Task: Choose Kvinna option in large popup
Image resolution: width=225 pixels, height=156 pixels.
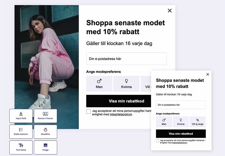Action: pos(126,84)
